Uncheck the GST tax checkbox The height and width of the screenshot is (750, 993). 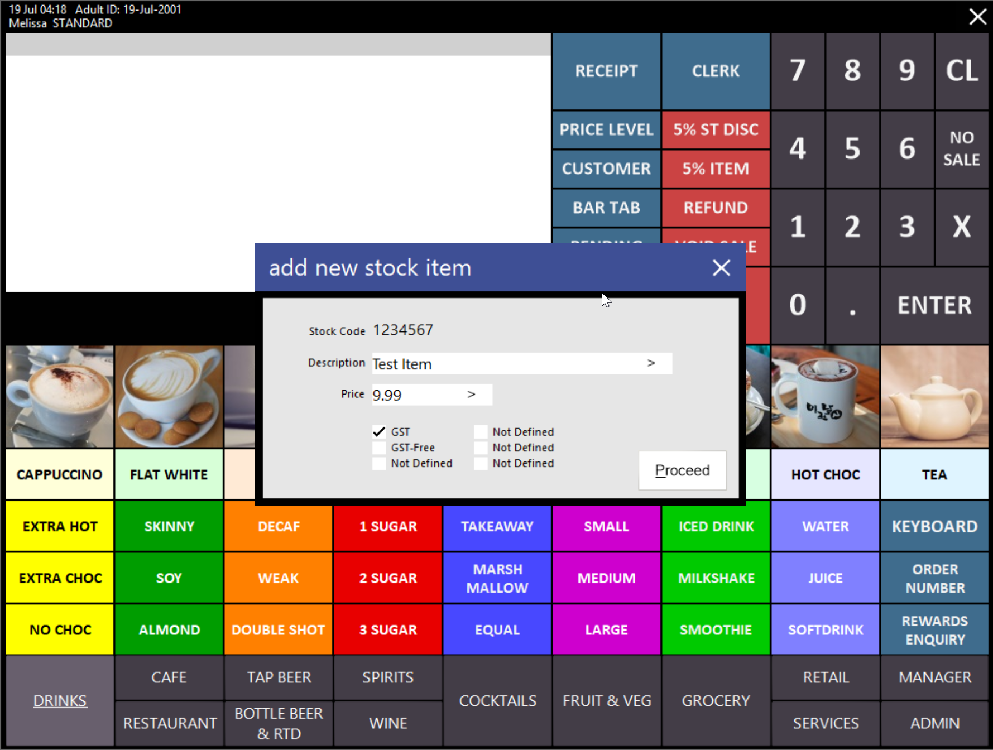pos(380,432)
